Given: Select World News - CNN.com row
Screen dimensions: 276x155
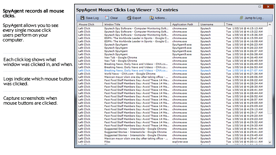Looking at the screenshot, I should [x=172, y=74].
